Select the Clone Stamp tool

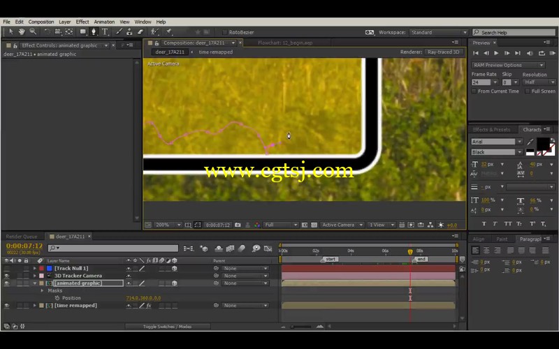[129, 31]
